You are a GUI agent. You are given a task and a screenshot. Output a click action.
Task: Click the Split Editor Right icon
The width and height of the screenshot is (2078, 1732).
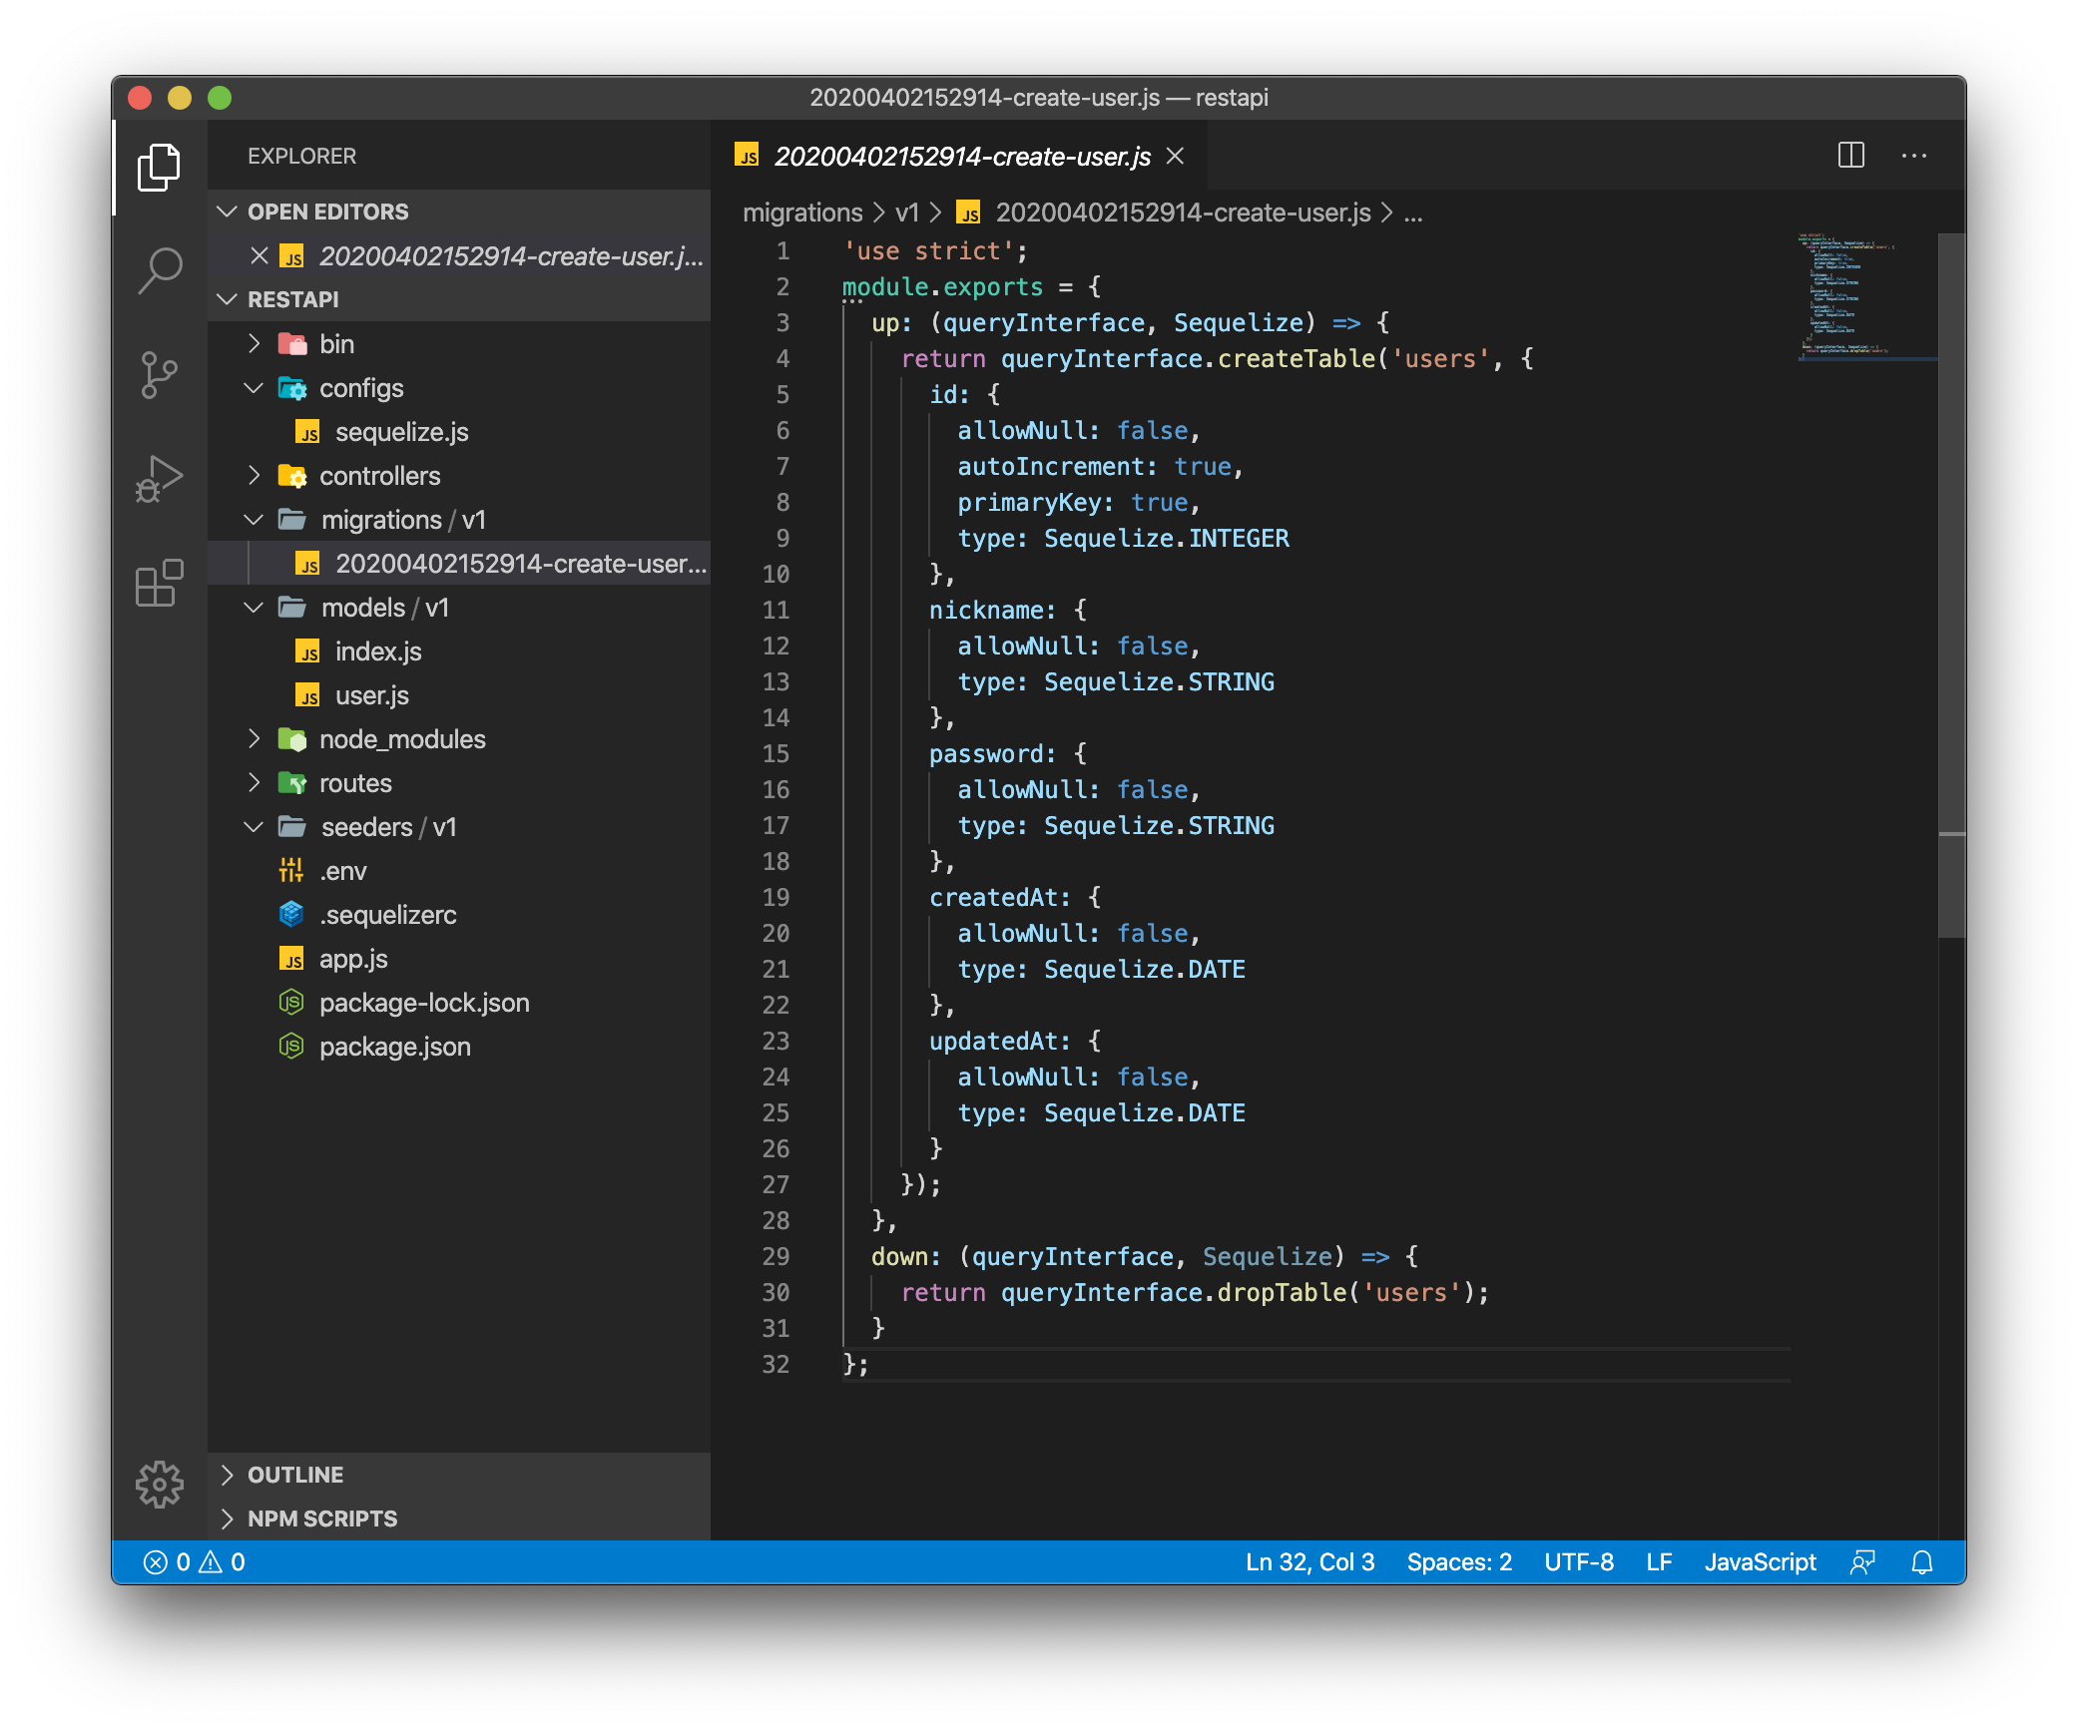coord(1850,156)
